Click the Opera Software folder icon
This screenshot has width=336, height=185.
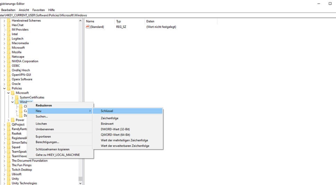pos(9,79)
